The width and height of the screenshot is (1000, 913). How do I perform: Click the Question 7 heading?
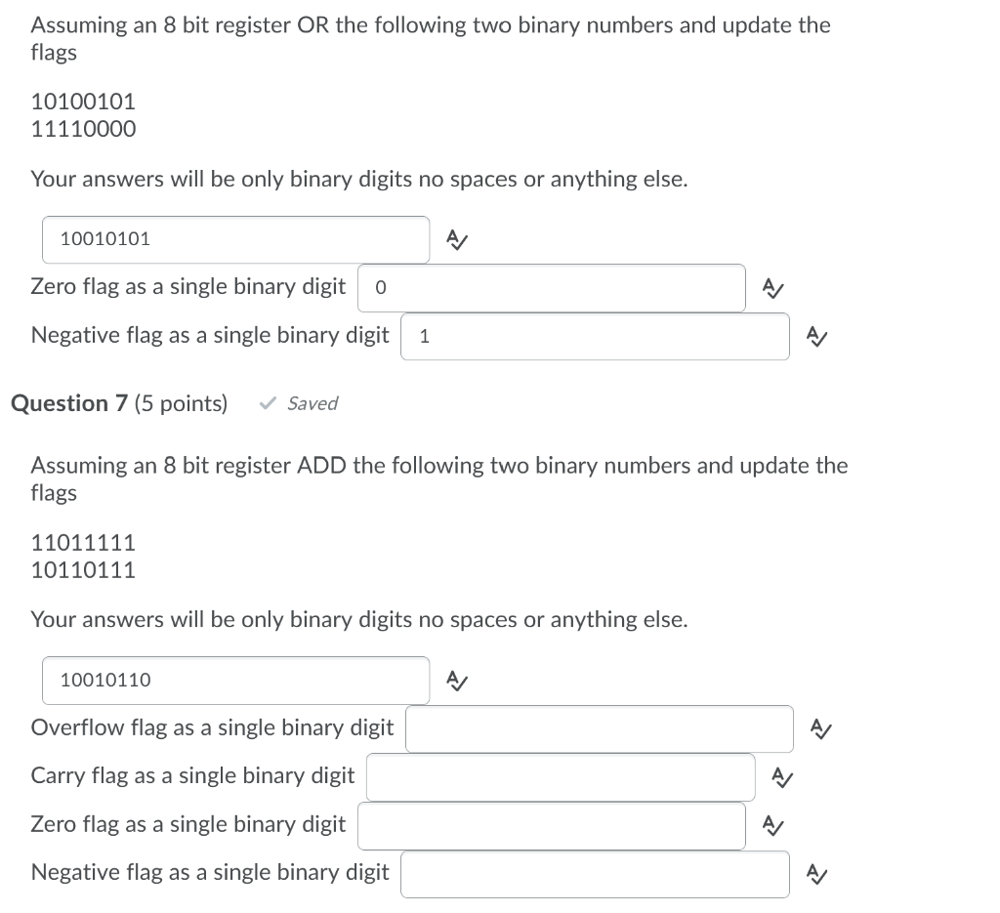click(x=68, y=402)
